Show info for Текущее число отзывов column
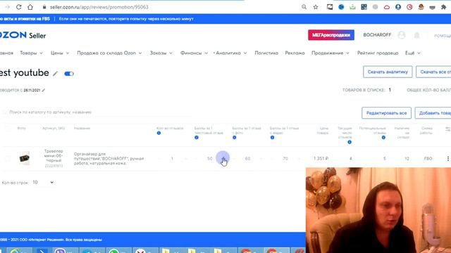This screenshot has width=451, height=253. tap(350, 142)
